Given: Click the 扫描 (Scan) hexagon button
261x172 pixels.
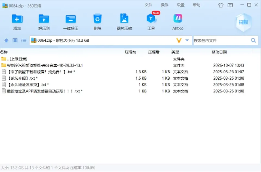Looking at the screenshot, I should point(244,22).
